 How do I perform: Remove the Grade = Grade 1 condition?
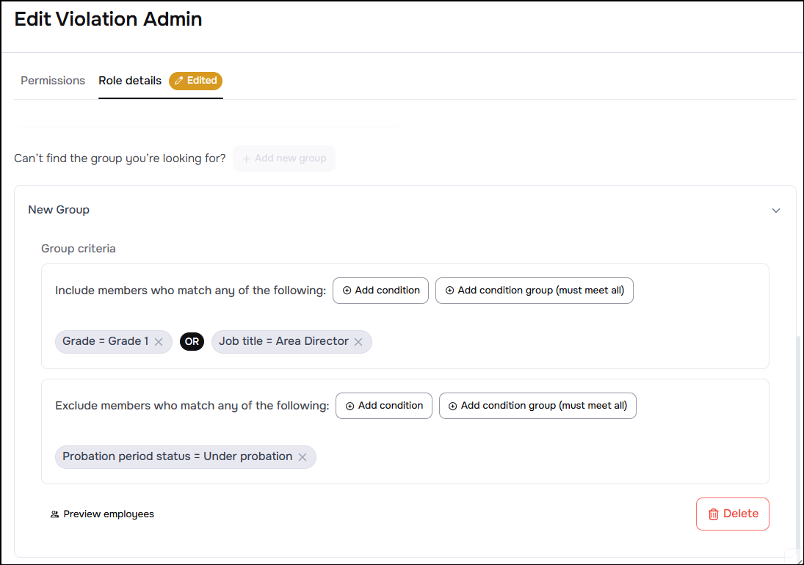tap(159, 342)
